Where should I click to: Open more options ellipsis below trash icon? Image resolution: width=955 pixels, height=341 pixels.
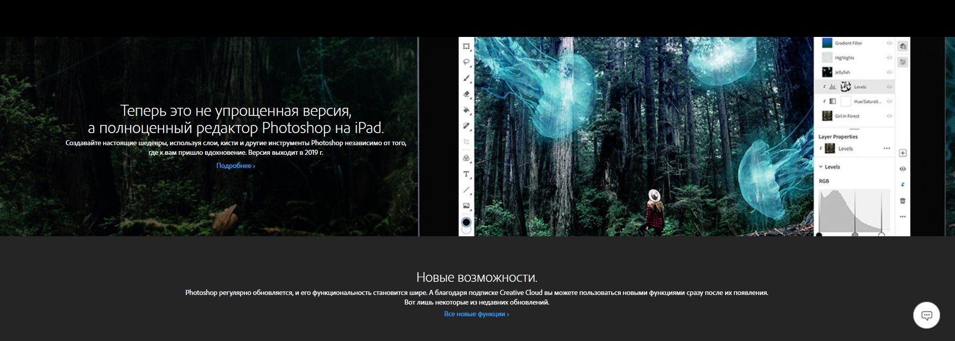click(902, 217)
